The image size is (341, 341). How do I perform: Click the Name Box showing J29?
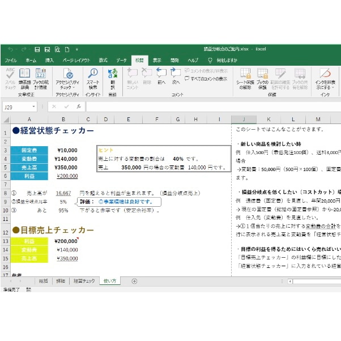point(17,107)
